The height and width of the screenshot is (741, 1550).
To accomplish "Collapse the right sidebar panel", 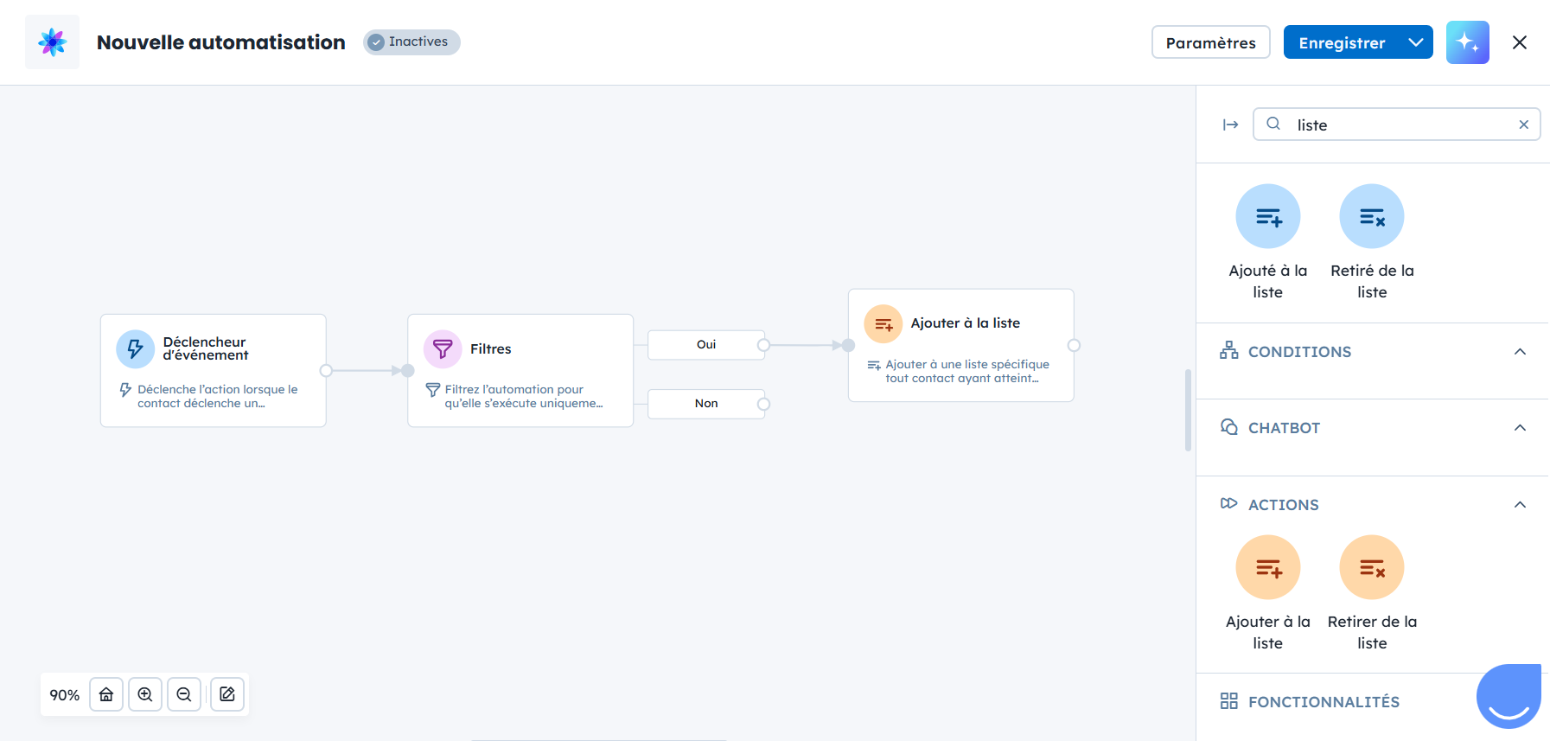I will coord(1230,125).
